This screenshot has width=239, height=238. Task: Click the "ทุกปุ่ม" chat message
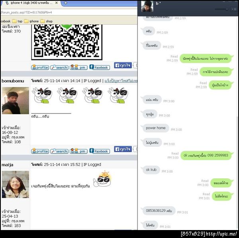pyautogui.click(x=150, y=114)
